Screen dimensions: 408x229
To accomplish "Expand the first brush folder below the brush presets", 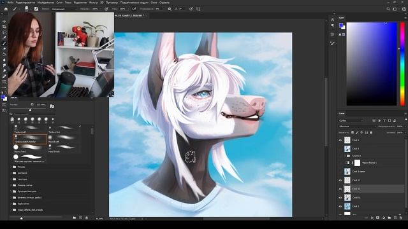I will [11, 167].
